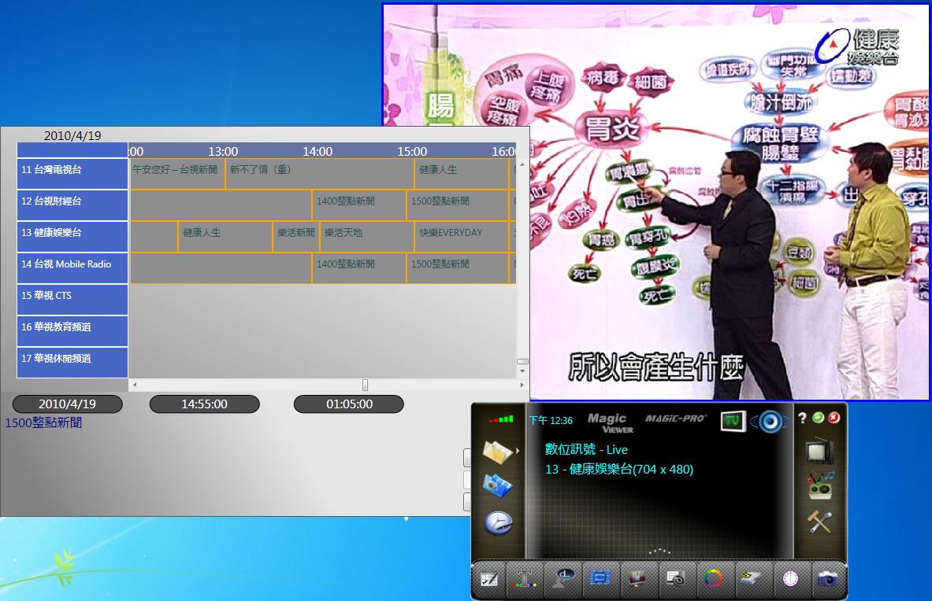Select channel 11 台灣電視台 in the guide
The image size is (932, 601).
[x=72, y=174]
